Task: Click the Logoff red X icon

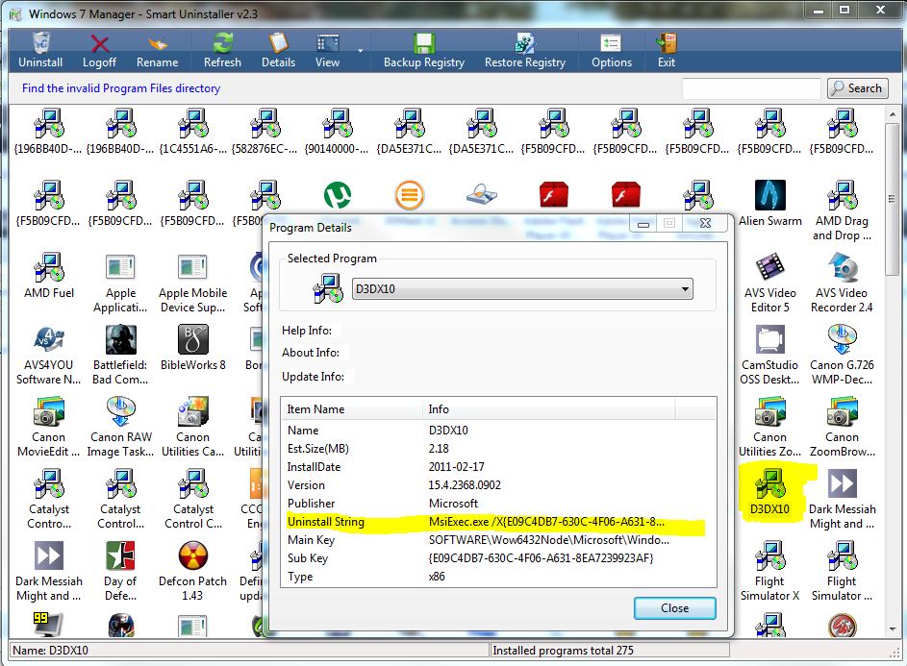Action: (x=99, y=43)
